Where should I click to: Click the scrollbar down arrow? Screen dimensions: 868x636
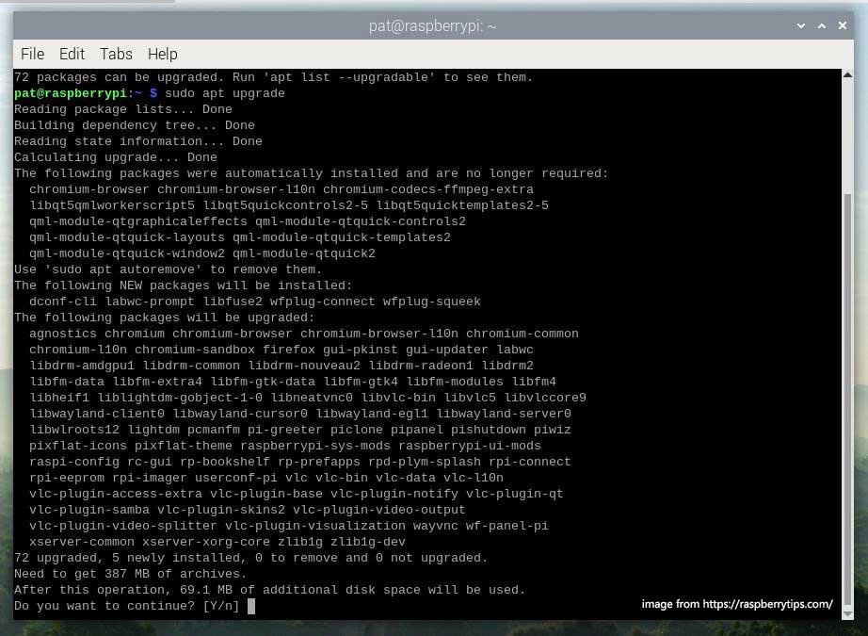(x=847, y=614)
